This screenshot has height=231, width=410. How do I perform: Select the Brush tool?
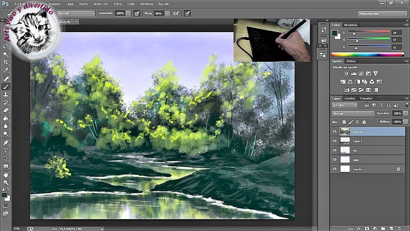pyautogui.click(x=6, y=87)
